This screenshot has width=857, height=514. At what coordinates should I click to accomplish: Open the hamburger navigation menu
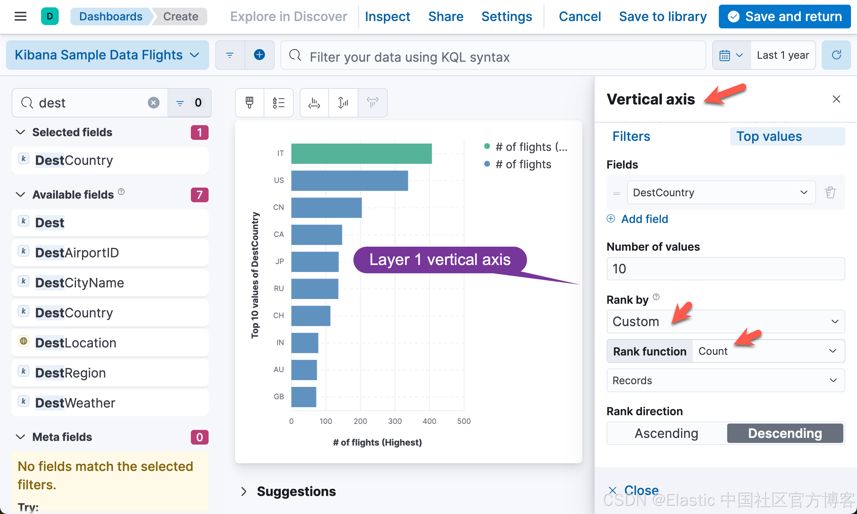click(x=20, y=16)
